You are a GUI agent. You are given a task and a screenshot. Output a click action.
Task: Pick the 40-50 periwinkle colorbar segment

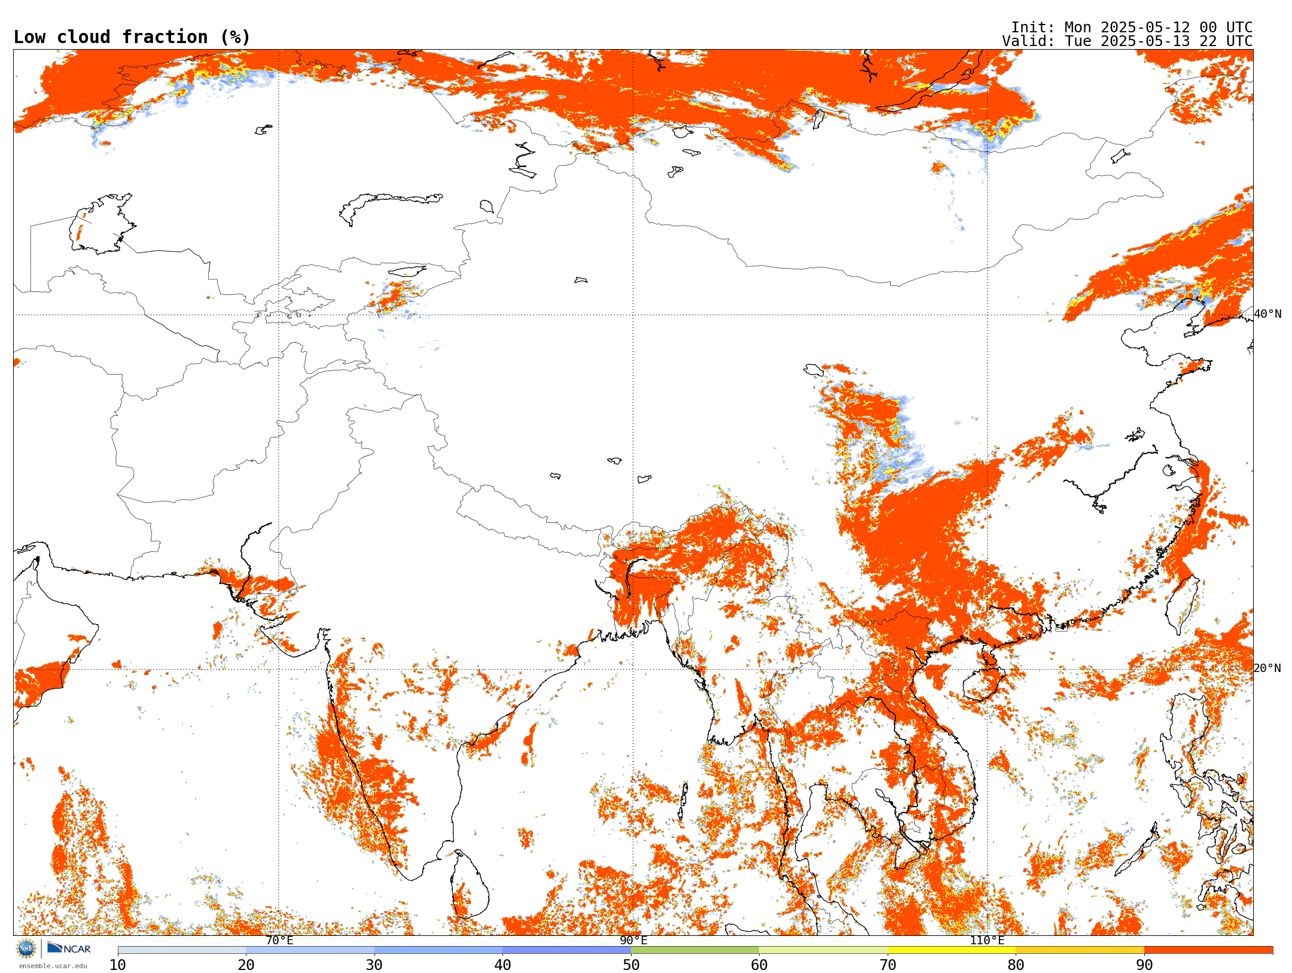(566, 950)
